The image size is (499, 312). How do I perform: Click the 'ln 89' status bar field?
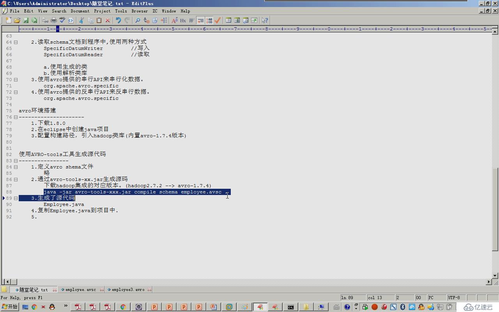[x=353, y=298]
